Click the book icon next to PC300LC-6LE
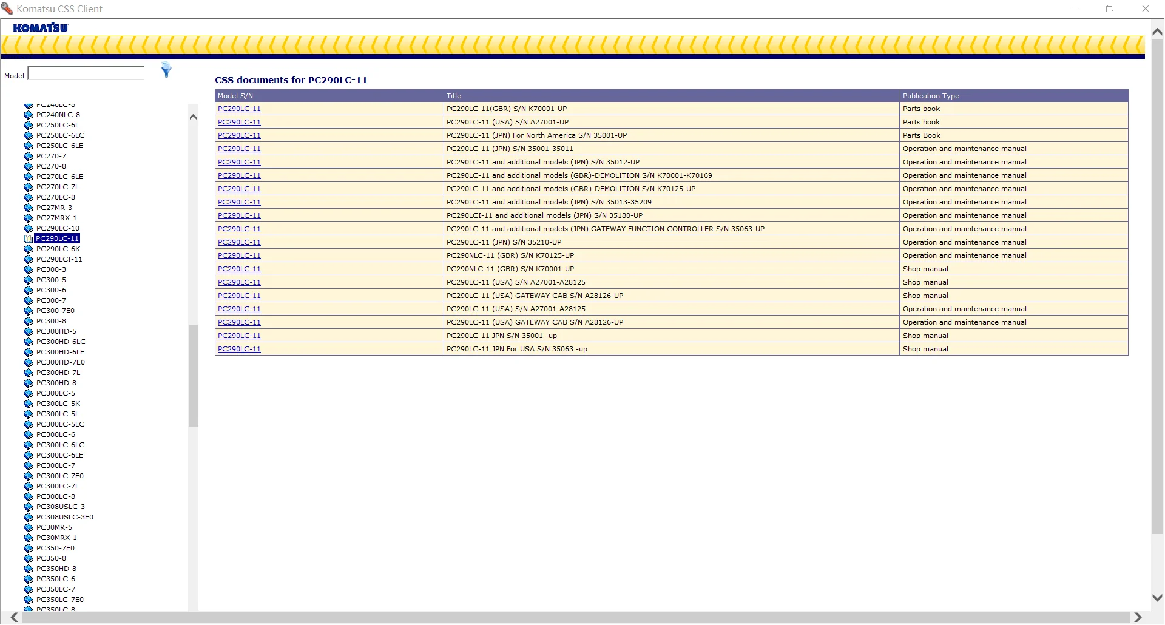This screenshot has width=1165, height=625. pos(28,455)
